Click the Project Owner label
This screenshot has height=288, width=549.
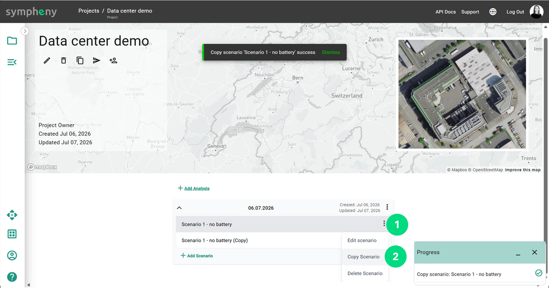tap(57, 125)
